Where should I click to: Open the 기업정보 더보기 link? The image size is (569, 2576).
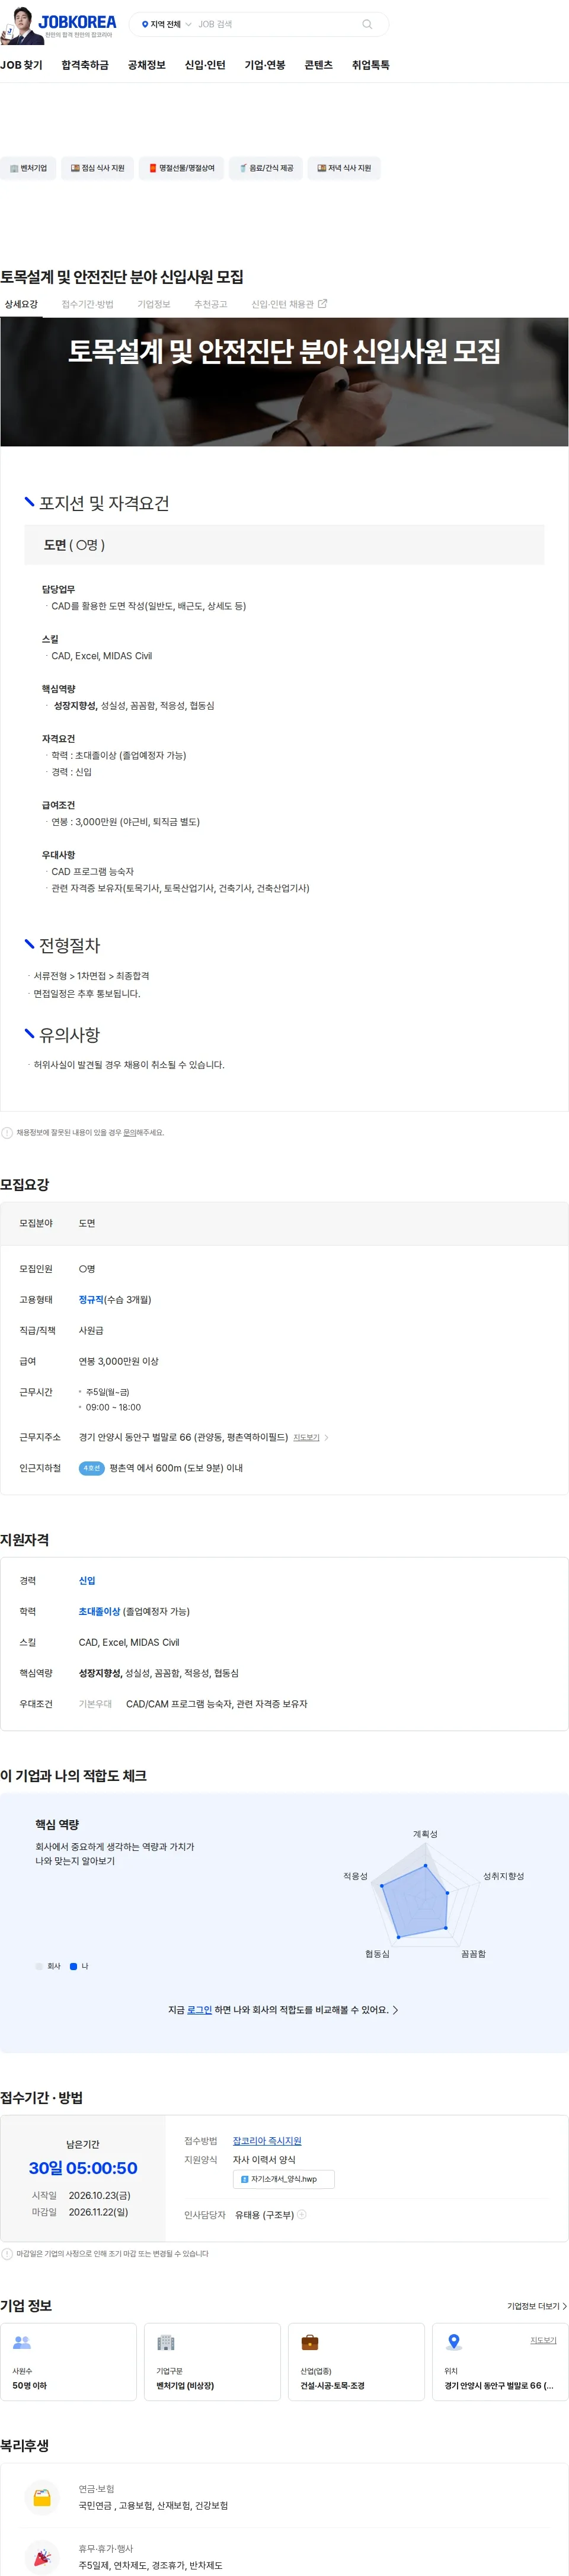click(537, 2306)
